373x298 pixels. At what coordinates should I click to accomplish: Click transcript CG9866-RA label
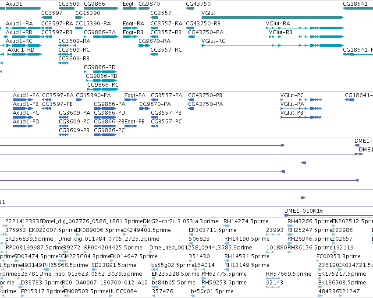click(99, 32)
